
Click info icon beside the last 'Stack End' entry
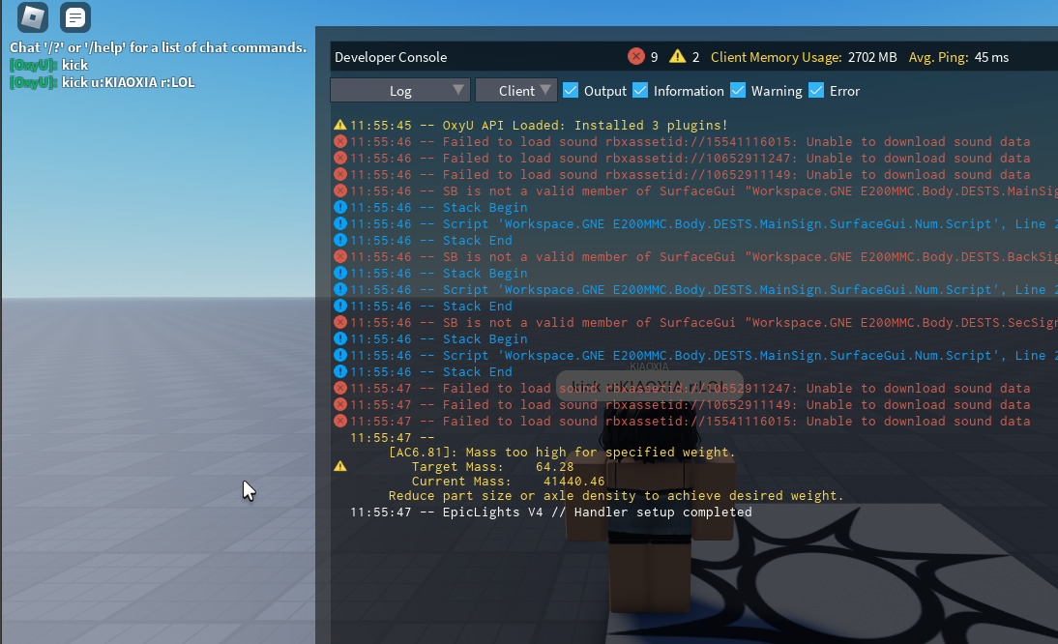tap(339, 371)
